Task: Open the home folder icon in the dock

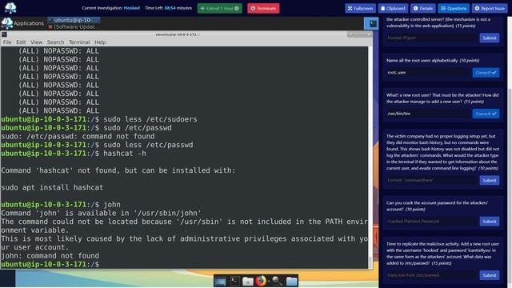Action: coord(248,281)
